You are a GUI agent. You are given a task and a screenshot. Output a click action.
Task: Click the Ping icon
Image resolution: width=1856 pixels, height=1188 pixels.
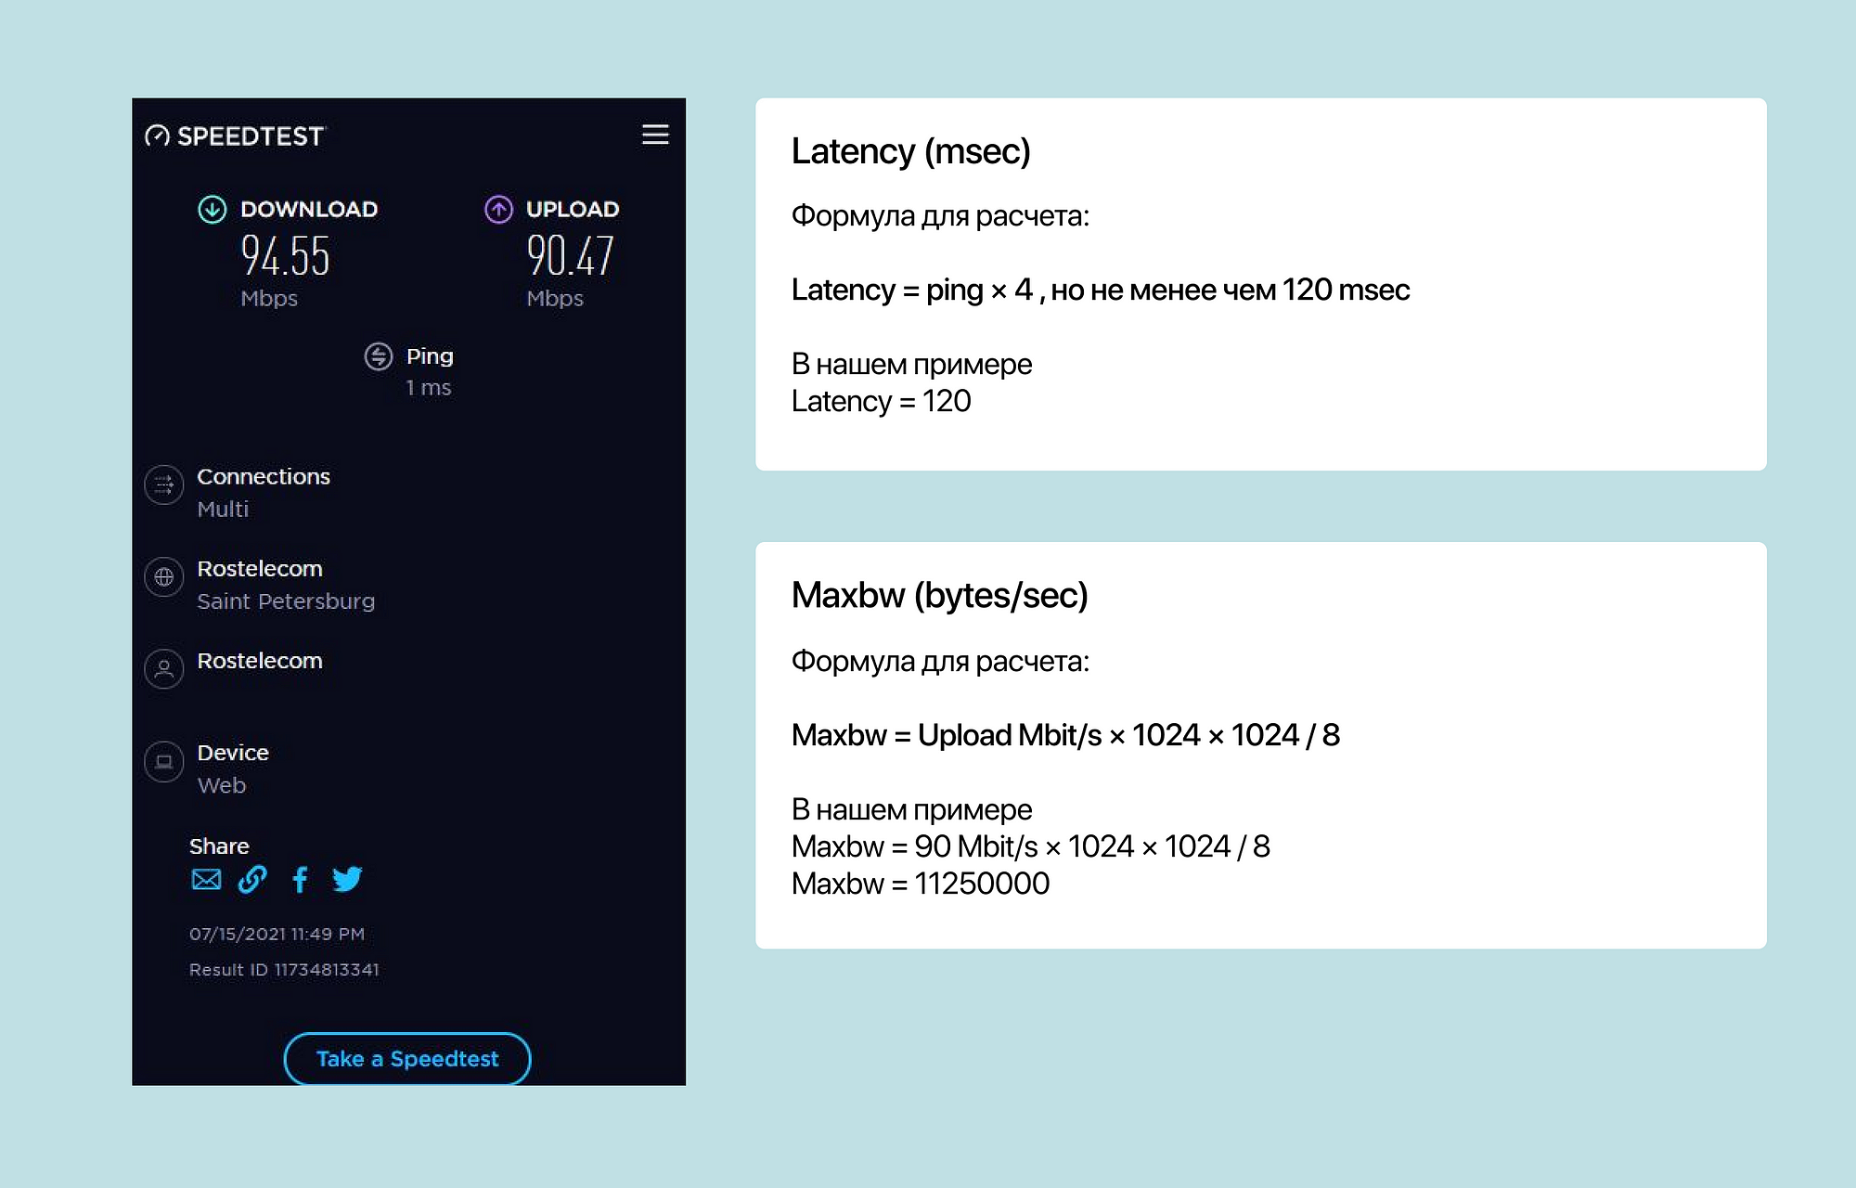click(379, 356)
